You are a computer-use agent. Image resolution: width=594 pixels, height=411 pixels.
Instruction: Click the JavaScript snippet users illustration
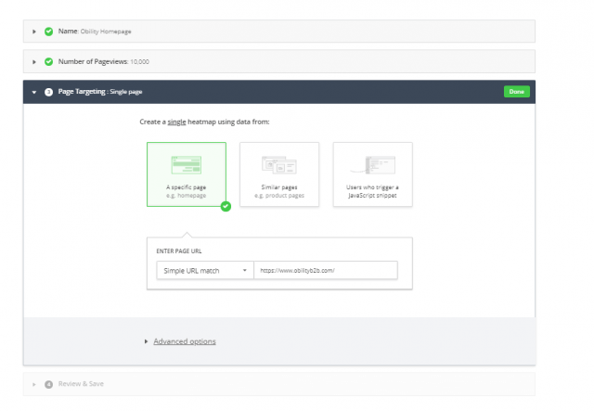coord(372,165)
